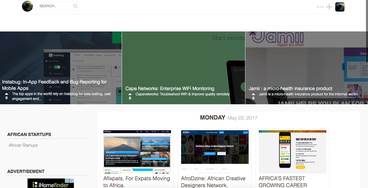Open 'Afixpats, For Expats Moving to Africa.' title
368x188 pixels.
point(136,182)
